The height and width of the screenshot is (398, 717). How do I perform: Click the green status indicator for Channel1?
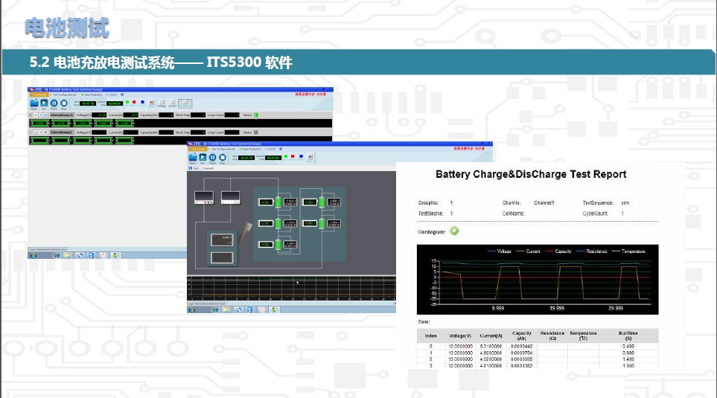pos(255,115)
